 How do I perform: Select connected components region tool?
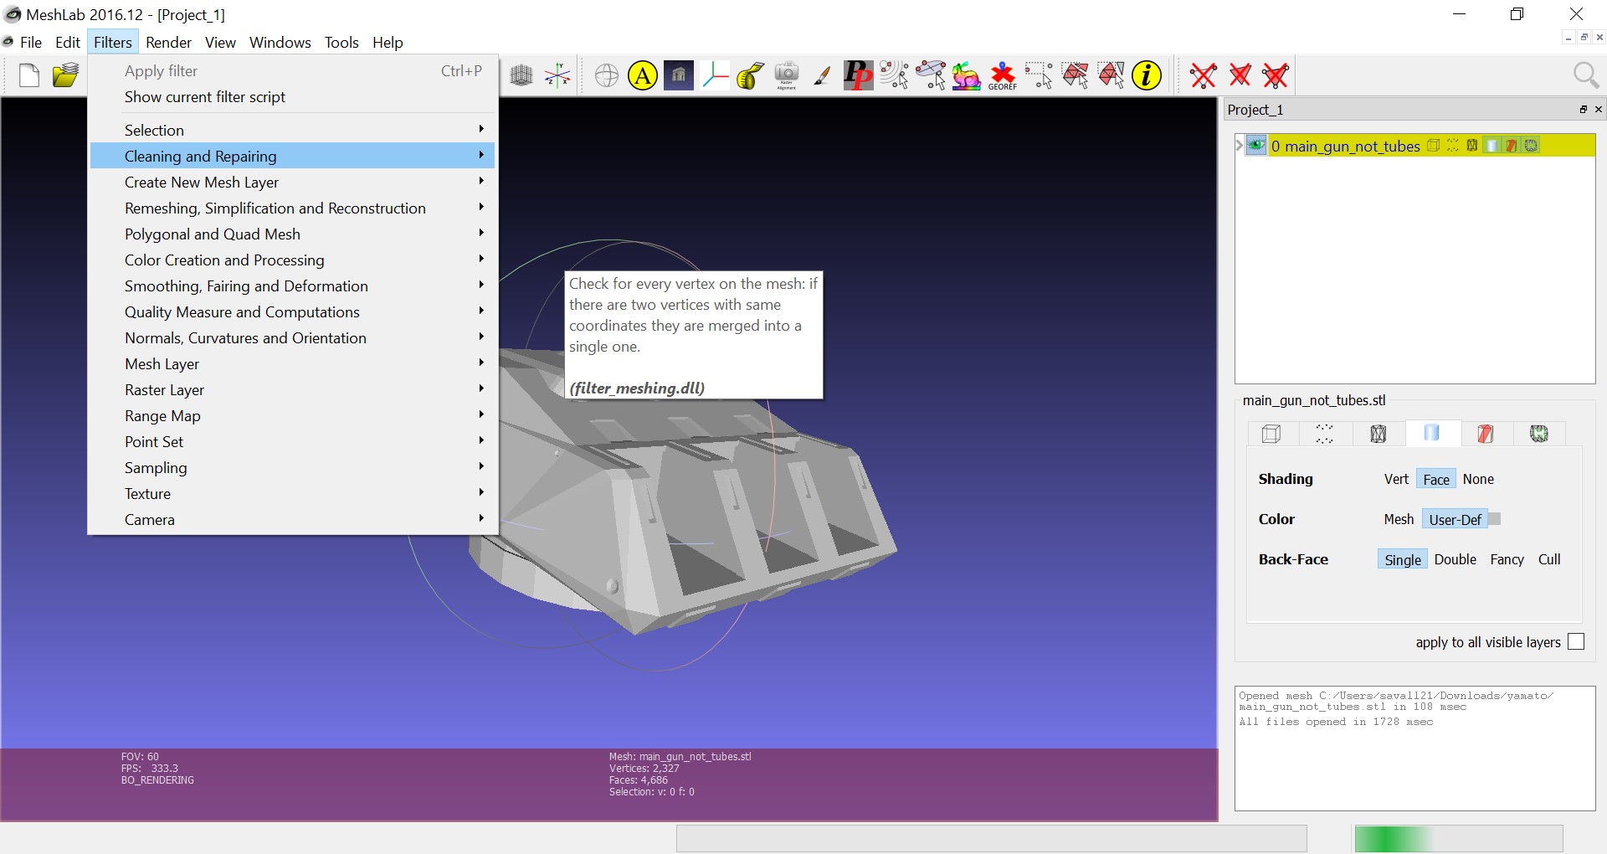[x=1111, y=76]
